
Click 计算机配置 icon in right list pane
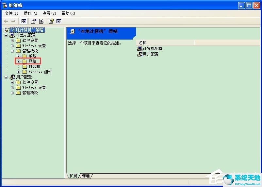click(x=140, y=49)
